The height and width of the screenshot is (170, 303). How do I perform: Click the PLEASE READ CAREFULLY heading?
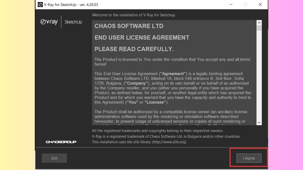pos(134,49)
